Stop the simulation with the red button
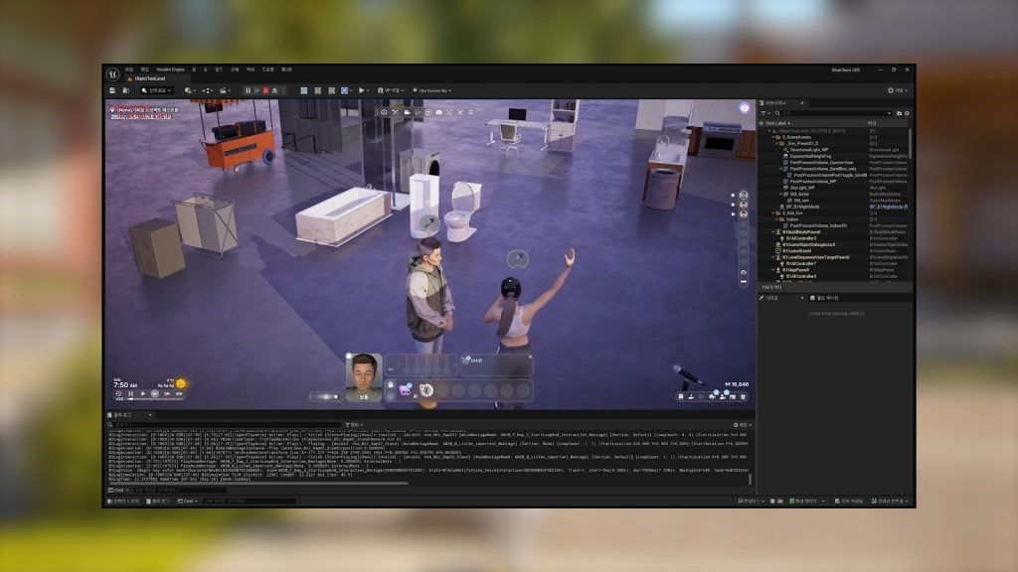The image size is (1018, 572). coord(266,90)
